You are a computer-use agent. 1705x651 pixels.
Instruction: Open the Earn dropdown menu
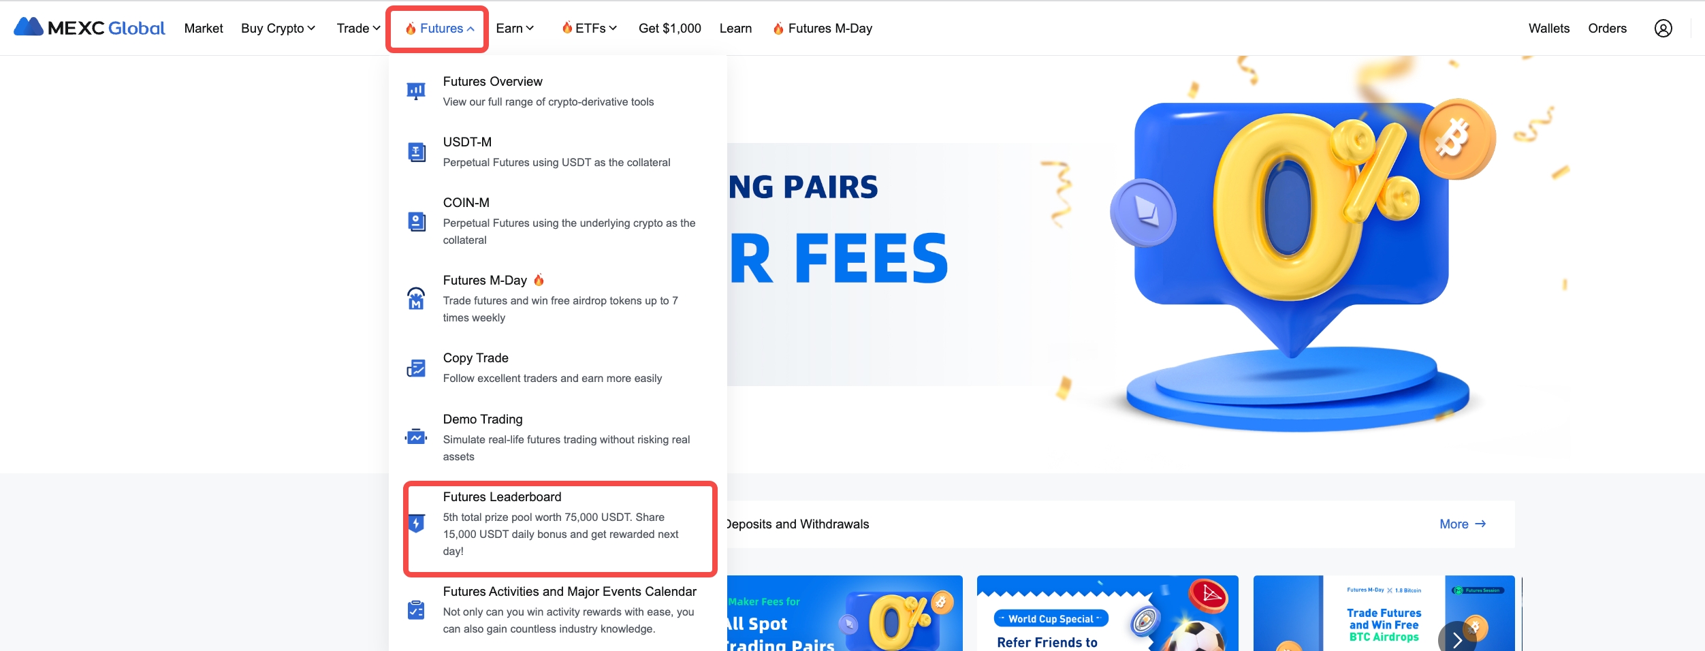click(x=515, y=29)
